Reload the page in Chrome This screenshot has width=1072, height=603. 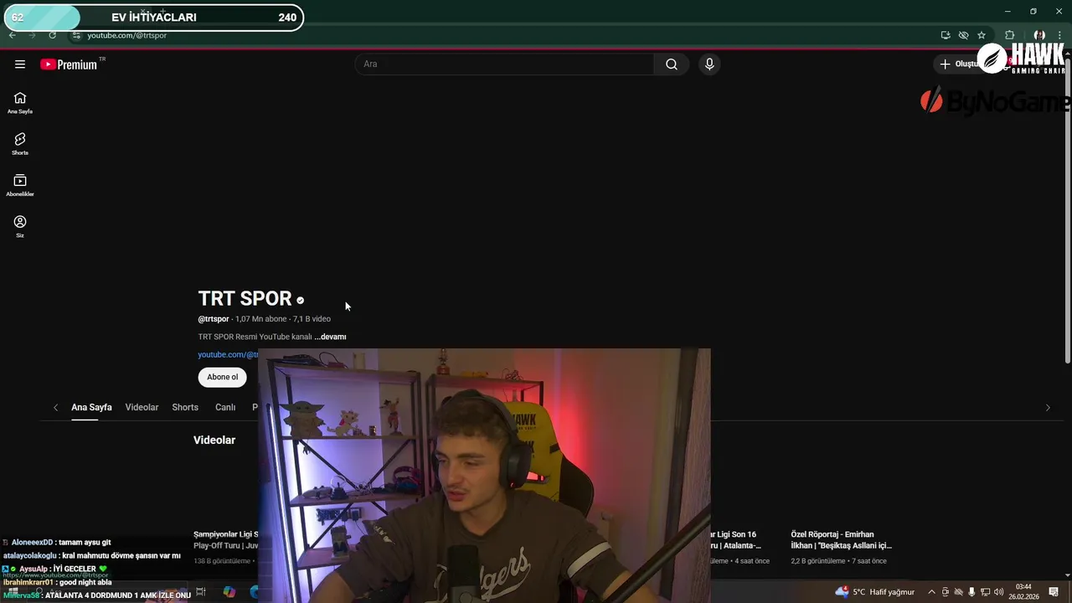(x=52, y=35)
